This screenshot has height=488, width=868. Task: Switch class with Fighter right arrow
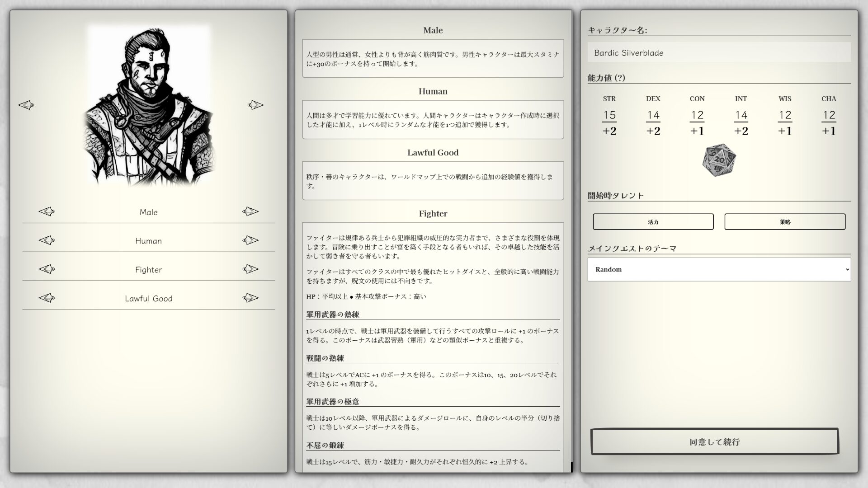click(x=250, y=269)
